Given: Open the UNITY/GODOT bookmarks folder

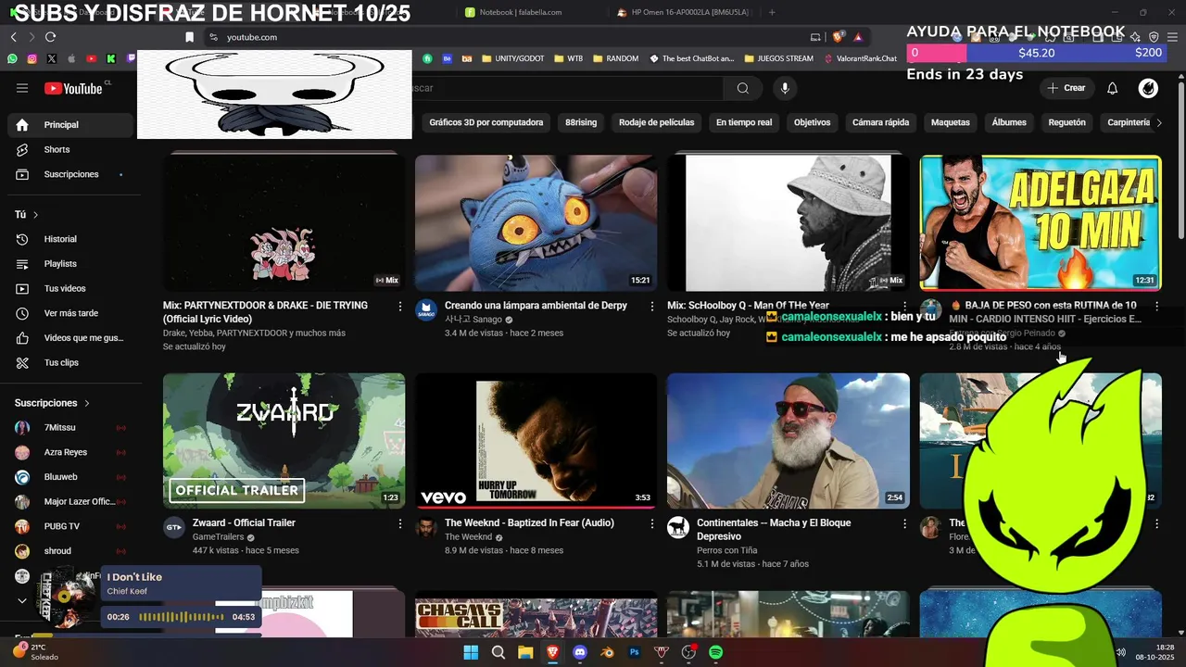Looking at the screenshot, I should point(512,58).
